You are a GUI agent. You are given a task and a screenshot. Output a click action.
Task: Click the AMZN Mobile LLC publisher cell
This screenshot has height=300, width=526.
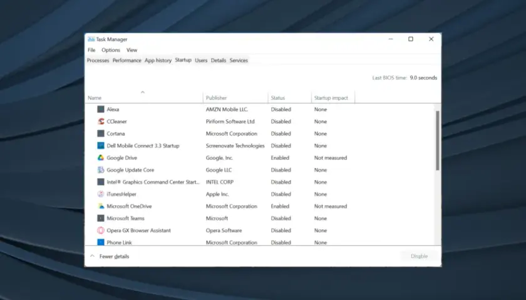(227, 109)
